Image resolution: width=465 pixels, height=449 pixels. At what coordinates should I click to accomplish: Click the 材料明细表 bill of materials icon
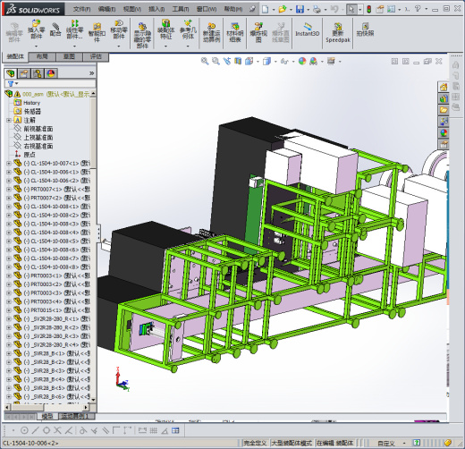(235, 32)
